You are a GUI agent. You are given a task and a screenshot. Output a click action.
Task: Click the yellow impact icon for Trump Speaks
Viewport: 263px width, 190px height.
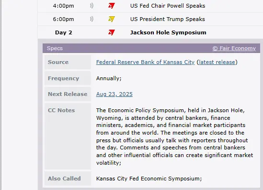click(111, 19)
